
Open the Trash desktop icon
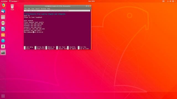[x=12, y=7]
